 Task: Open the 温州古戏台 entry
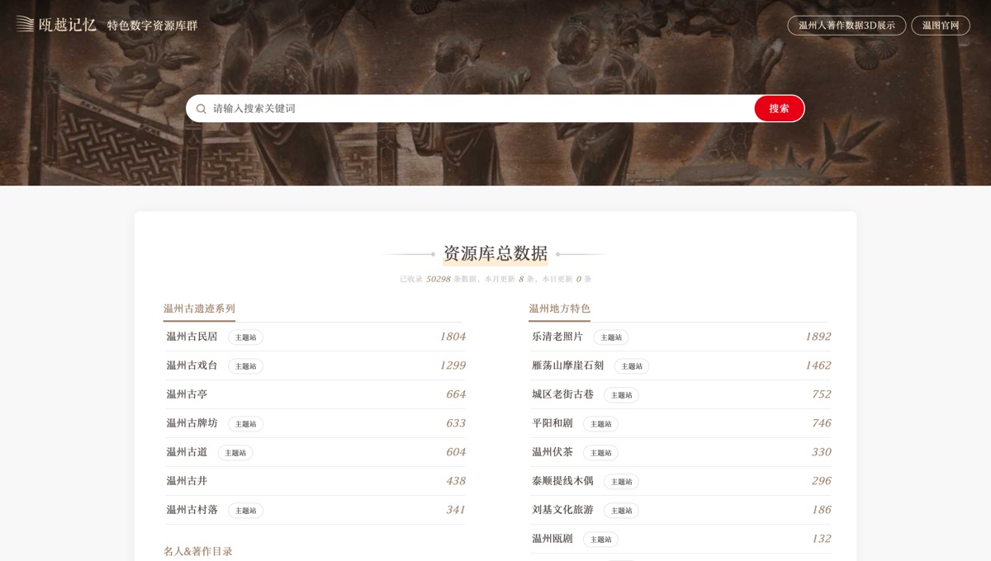192,365
